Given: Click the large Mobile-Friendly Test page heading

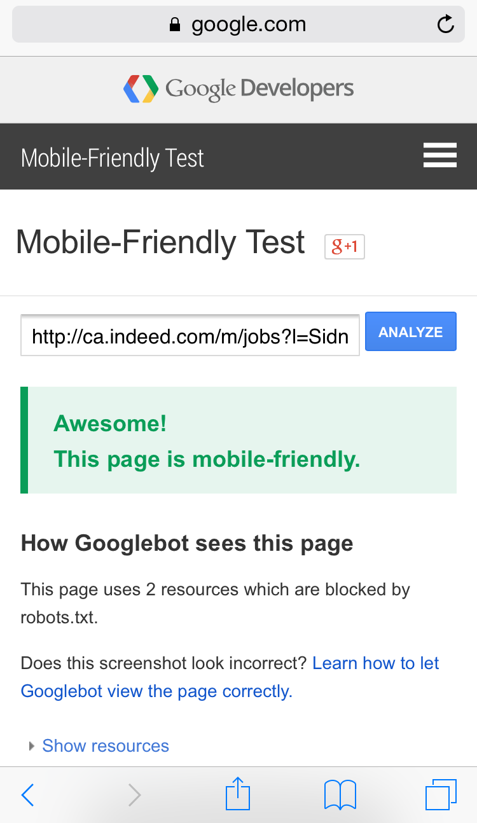Looking at the screenshot, I should [160, 243].
